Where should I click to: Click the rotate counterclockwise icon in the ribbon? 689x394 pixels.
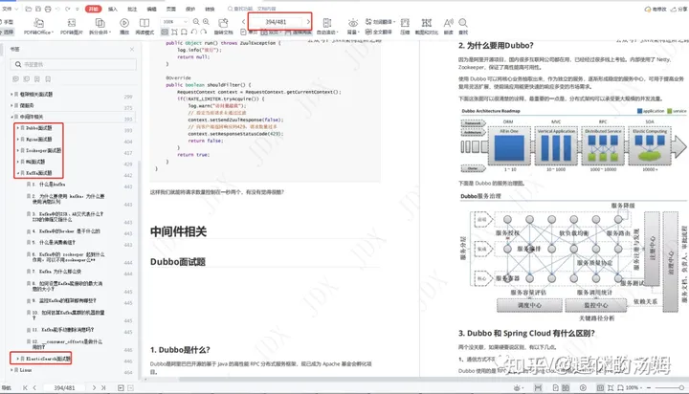194,32
